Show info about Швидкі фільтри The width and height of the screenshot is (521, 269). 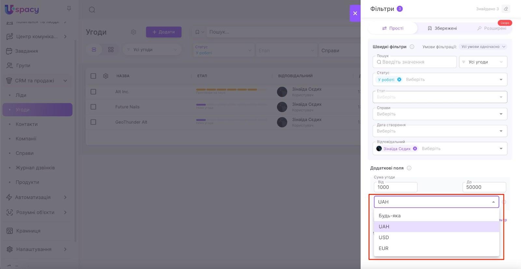412,47
